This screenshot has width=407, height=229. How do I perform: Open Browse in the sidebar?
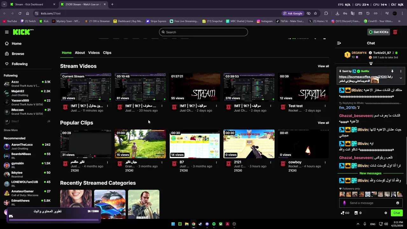pyautogui.click(x=18, y=54)
